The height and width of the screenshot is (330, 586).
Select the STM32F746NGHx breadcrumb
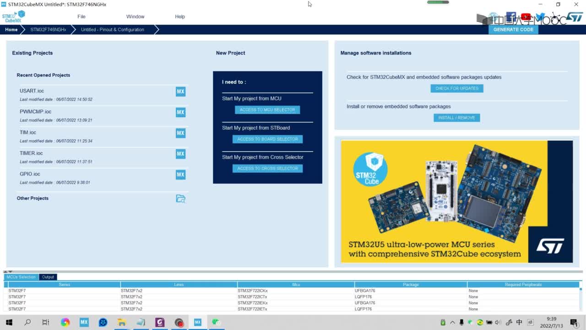(x=48, y=29)
